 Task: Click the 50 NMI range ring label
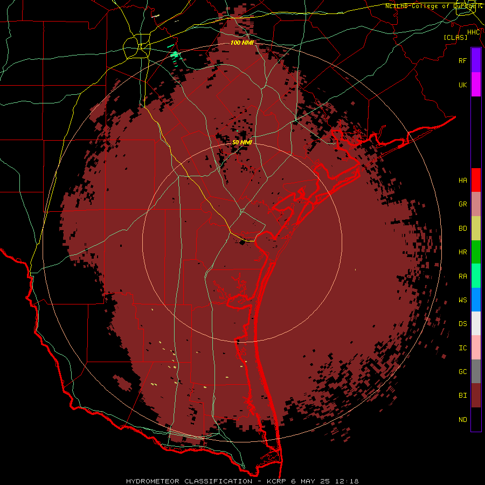[242, 142]
